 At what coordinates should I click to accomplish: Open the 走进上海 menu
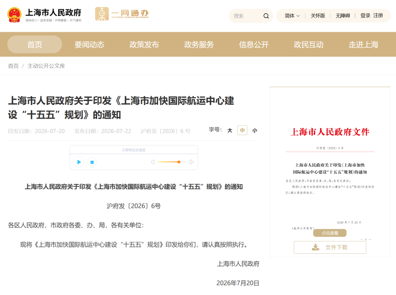click(363, 45)
